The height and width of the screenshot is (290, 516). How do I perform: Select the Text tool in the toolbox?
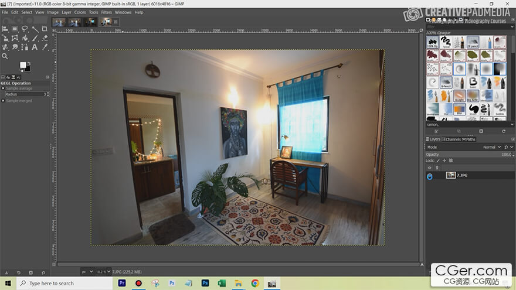35,47
